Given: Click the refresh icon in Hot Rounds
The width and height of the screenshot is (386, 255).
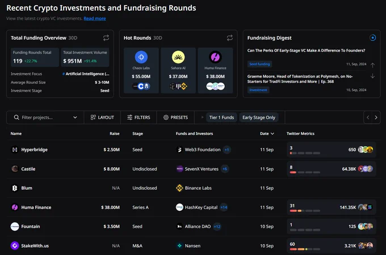Looking at the screenshot, I should (230, 37).
